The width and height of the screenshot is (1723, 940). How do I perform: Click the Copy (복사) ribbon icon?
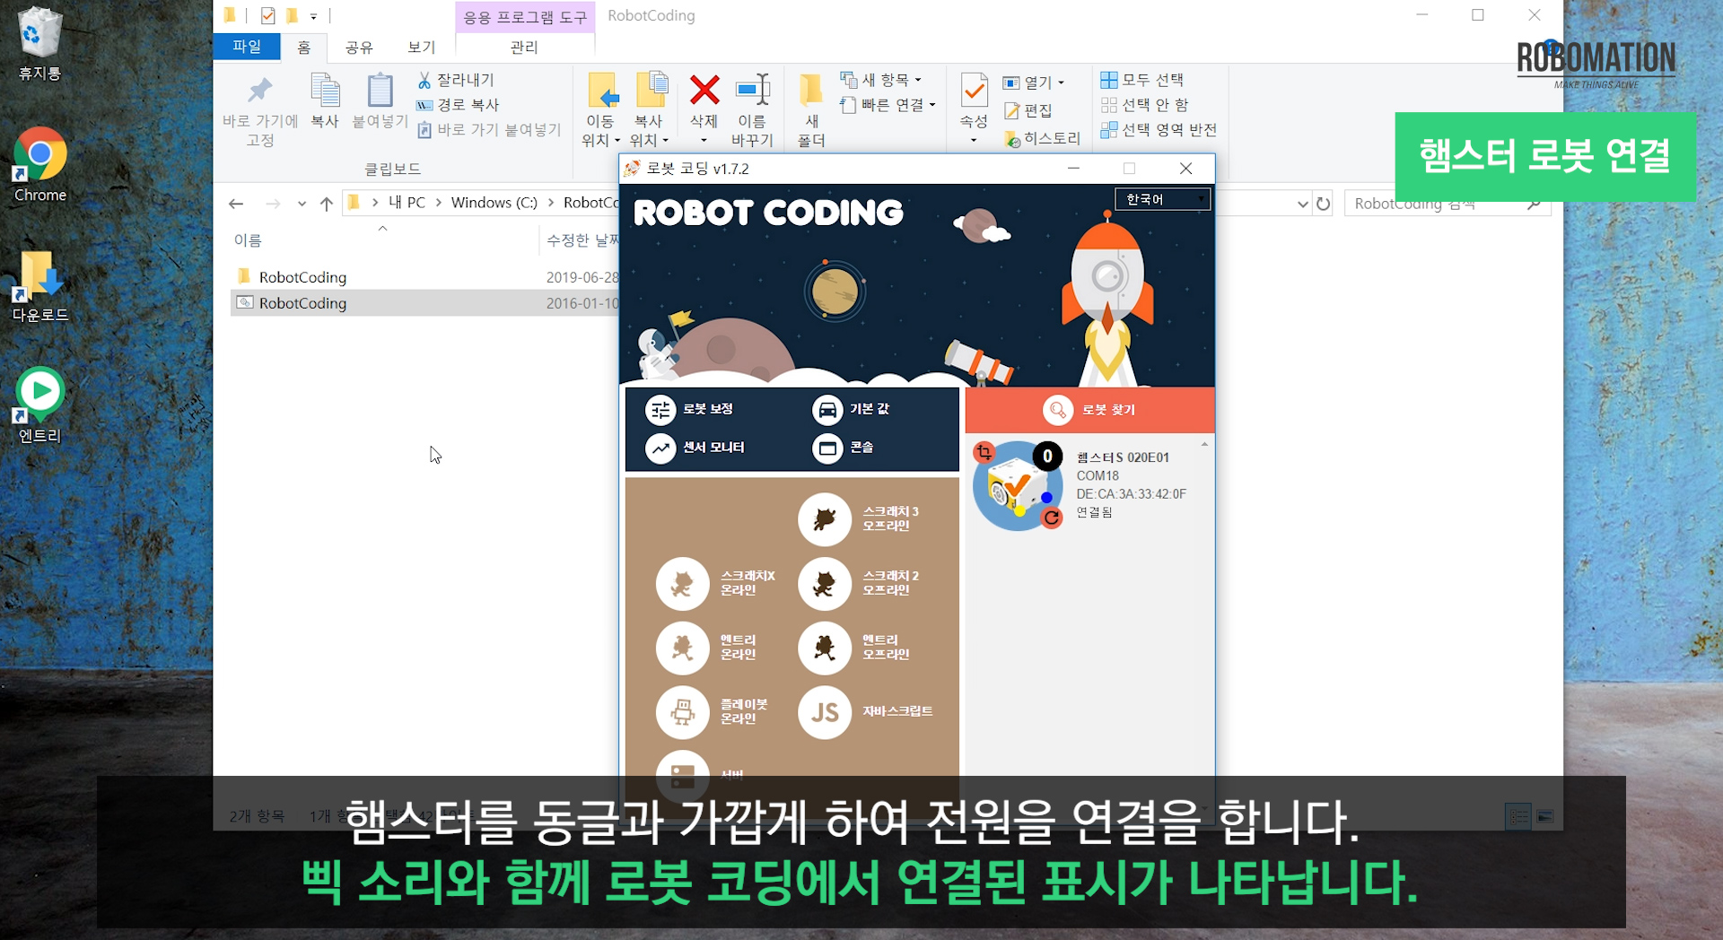point(325,100)
